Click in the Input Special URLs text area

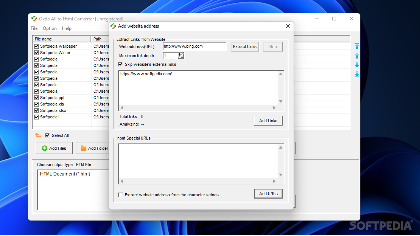[198, 161]
